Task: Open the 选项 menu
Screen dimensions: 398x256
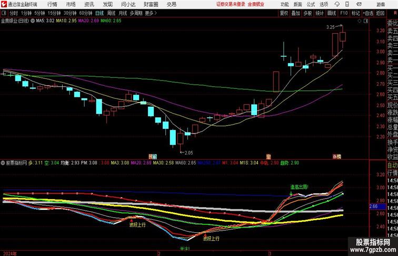Action: [x=324, y=4]
